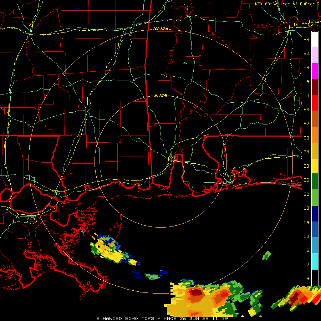Click the light pink legend swatch
Image resolution: width=321 pixels, height=321 pixels.
click(315, 55)
